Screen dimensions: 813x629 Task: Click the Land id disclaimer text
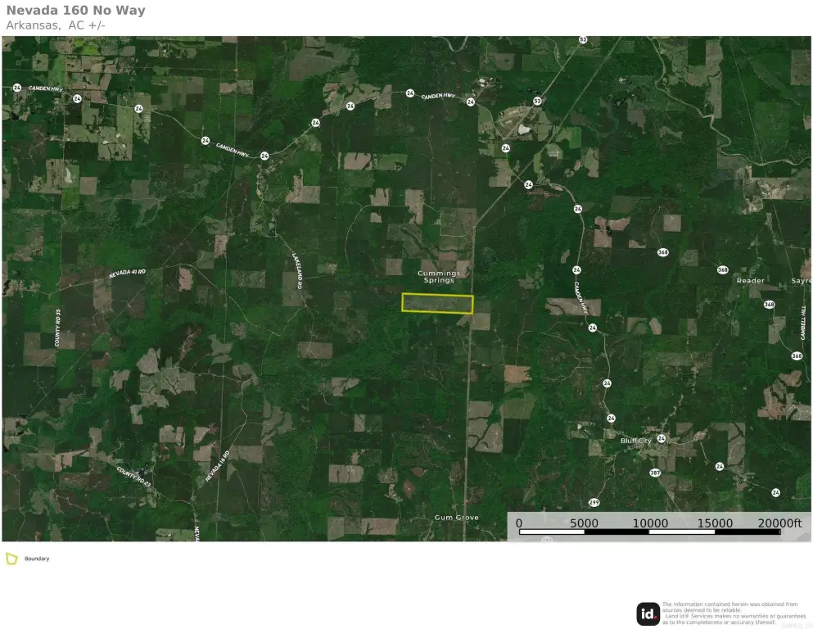click(733, 613)
